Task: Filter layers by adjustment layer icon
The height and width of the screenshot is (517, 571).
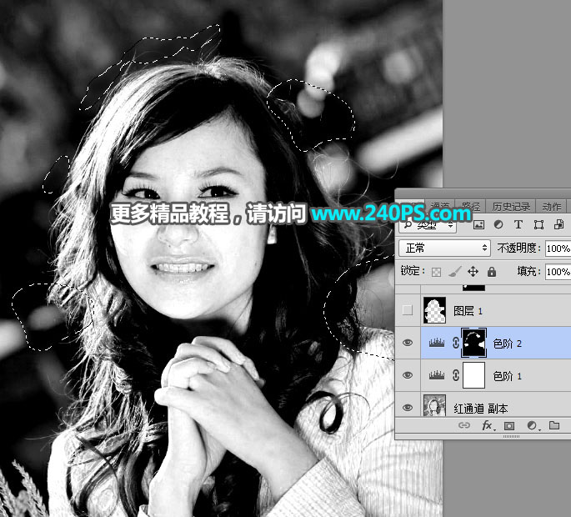Action: 498,224
